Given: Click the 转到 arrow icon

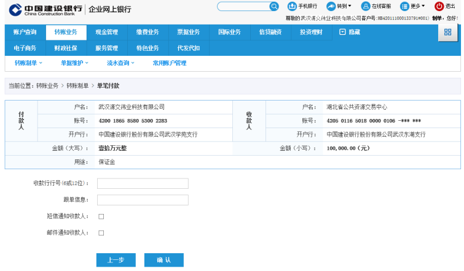Looking at the screenshot, I should (x=331, y=6).
